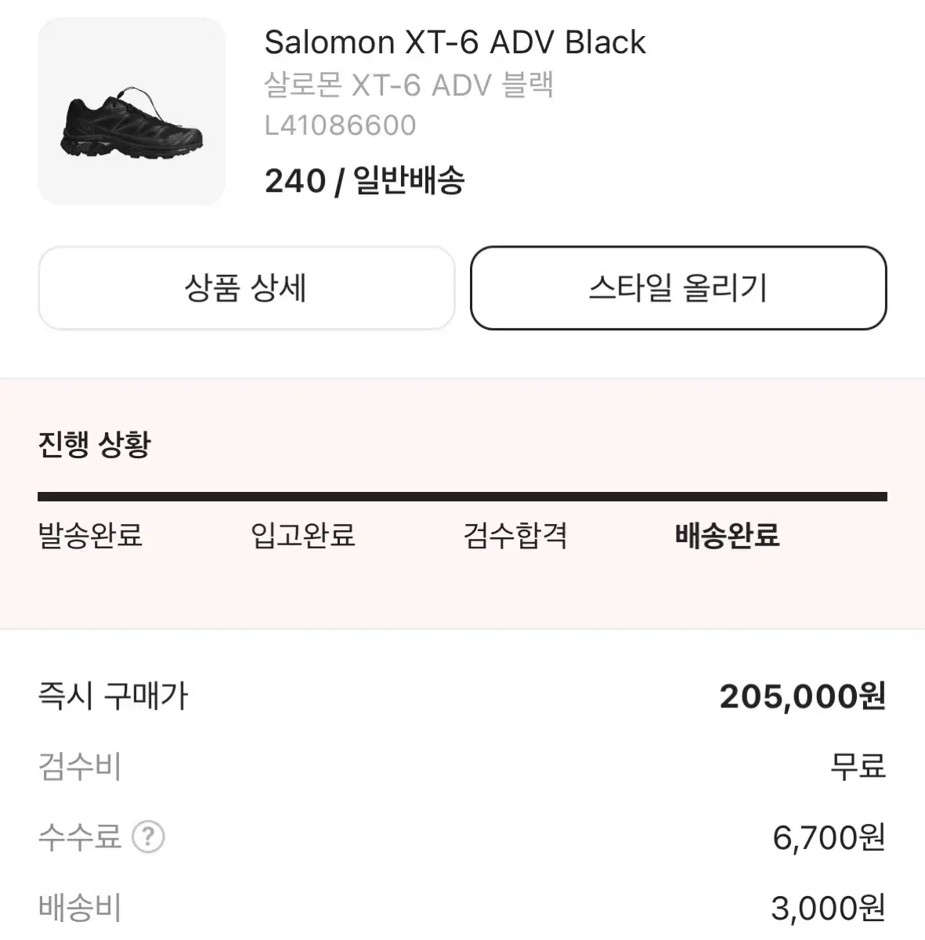Select the 240 / 일반배송 size text
This screenshot has width=925, height=940.
[365, 181]
